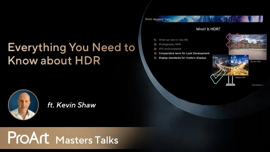Click "Photography HDRI" list item
Image resolution: width=270 pixels, height=152 pixels.
[x=170, y=44]
